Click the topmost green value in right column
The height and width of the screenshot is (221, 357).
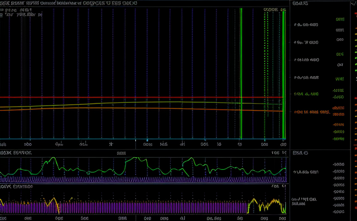point(340,20)
